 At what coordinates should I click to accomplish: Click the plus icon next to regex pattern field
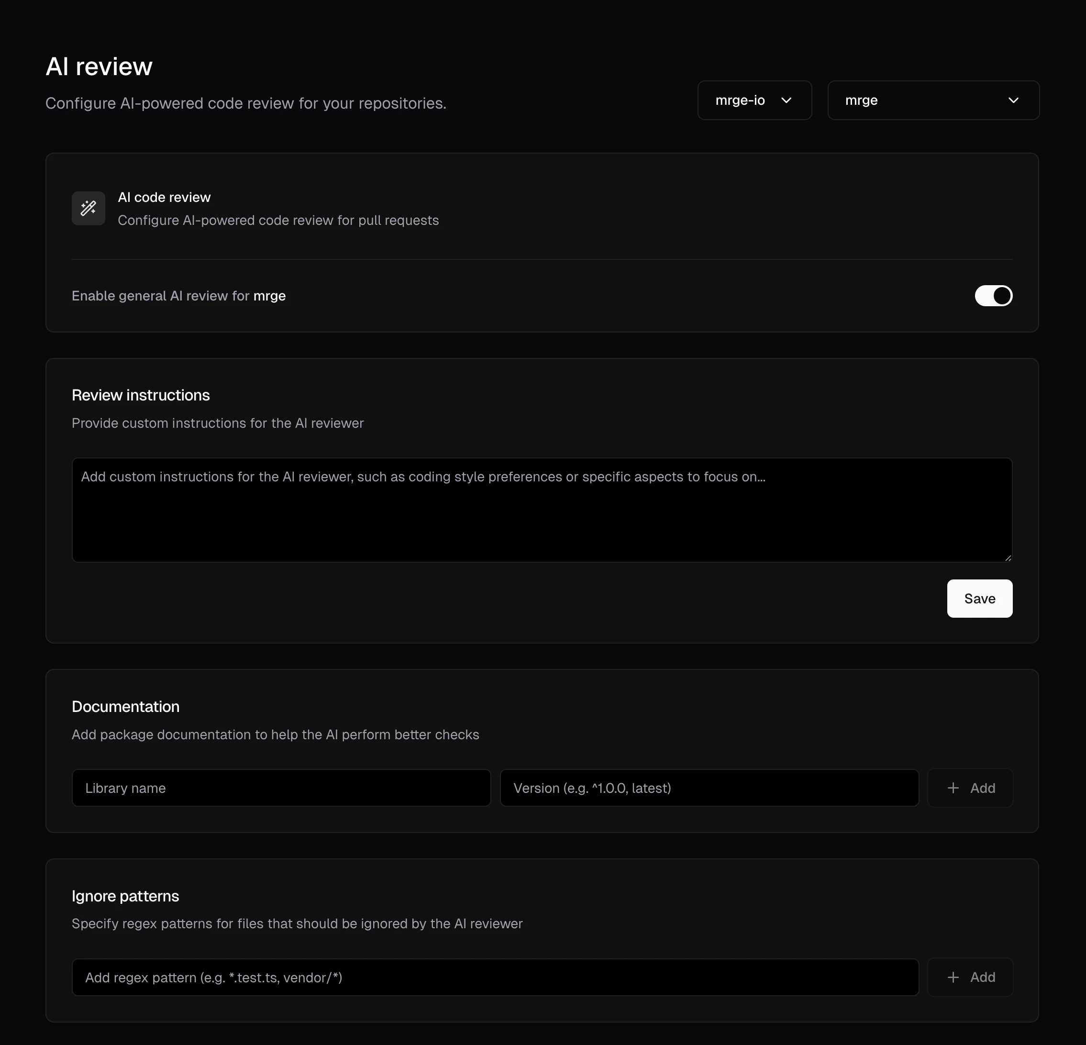click(x=953, y=977)
